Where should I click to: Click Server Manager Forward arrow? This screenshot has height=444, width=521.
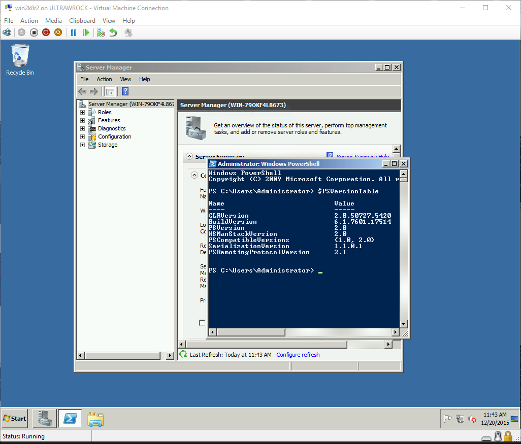coord(94,91)
